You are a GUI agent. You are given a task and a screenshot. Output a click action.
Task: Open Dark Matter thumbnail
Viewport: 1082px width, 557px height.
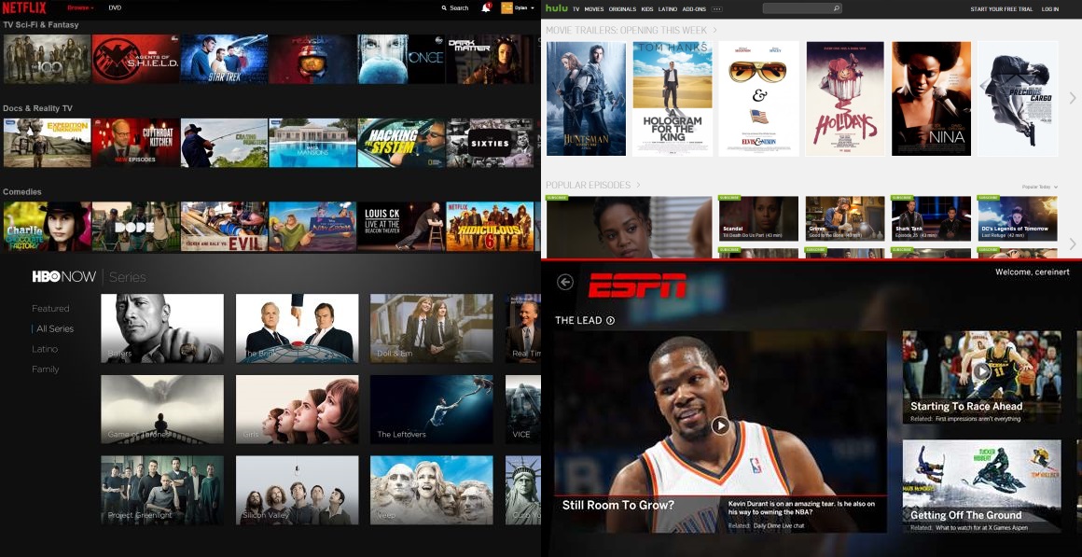490,59
